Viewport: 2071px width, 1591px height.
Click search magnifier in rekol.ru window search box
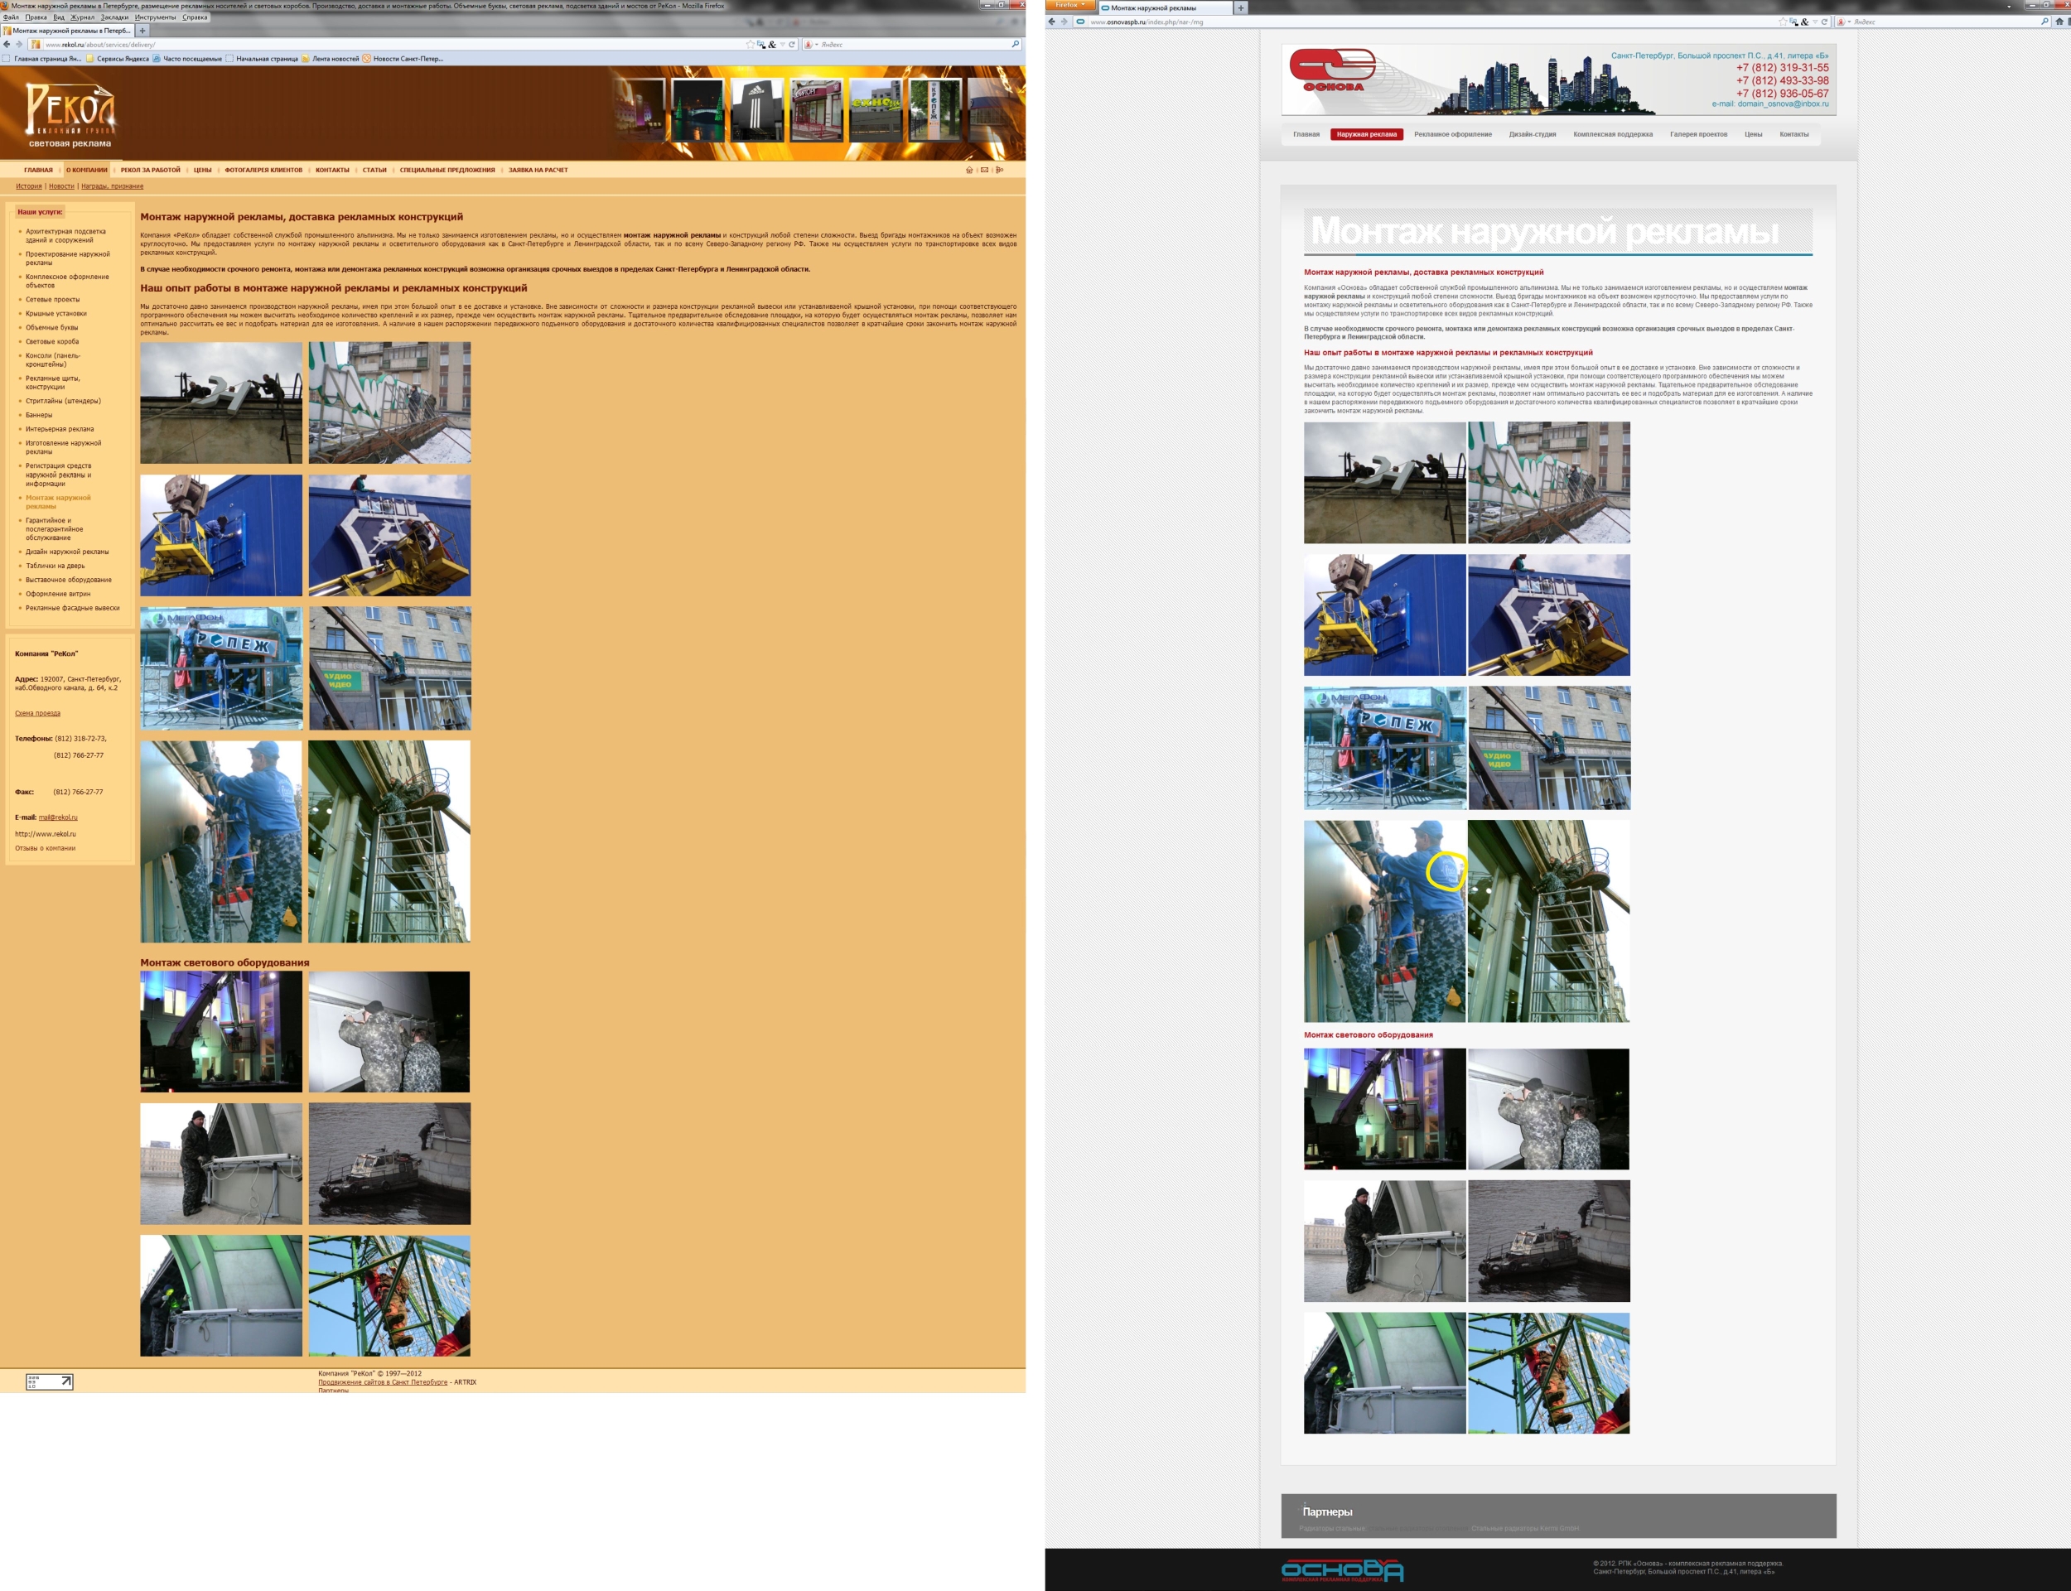click(1015, 45)
